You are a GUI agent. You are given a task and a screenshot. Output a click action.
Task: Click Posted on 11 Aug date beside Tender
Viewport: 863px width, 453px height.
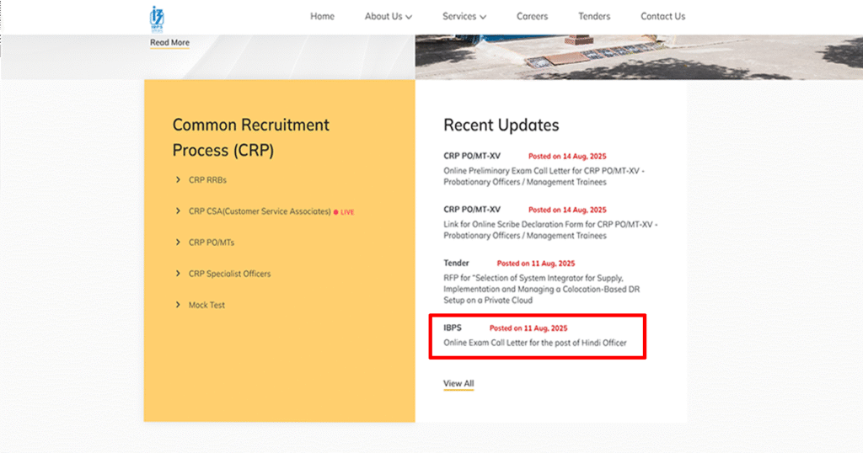point(535,264)
